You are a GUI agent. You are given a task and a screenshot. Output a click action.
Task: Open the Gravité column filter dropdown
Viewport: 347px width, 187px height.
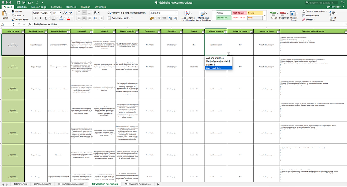click(x=203, y=32)
